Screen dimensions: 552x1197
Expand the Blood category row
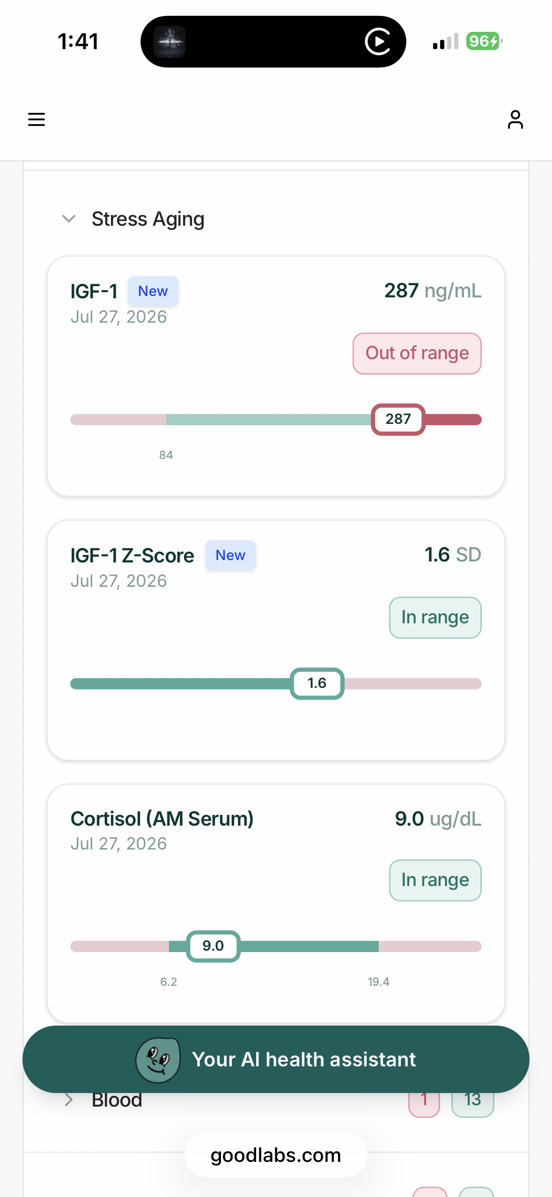[276, 1100]
